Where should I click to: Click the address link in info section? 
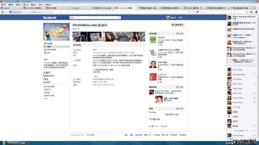click(x=113, y=53)
